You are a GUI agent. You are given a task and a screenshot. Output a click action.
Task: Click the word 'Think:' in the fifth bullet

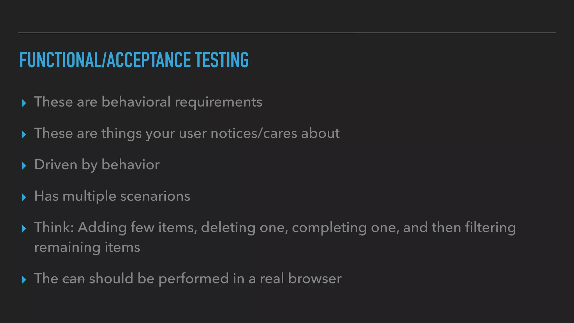point(54,227)
